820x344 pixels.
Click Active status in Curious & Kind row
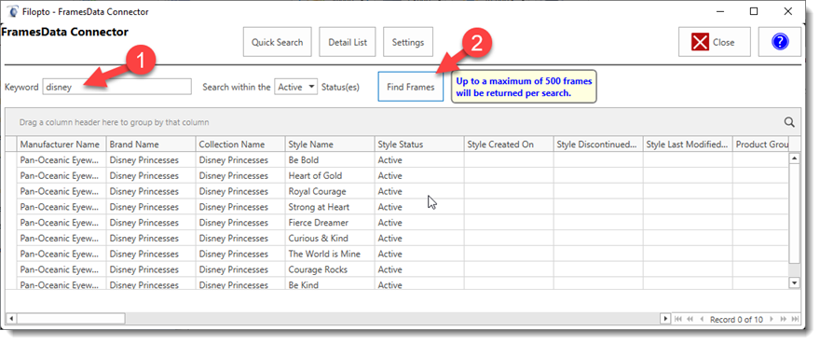[419, 239]
